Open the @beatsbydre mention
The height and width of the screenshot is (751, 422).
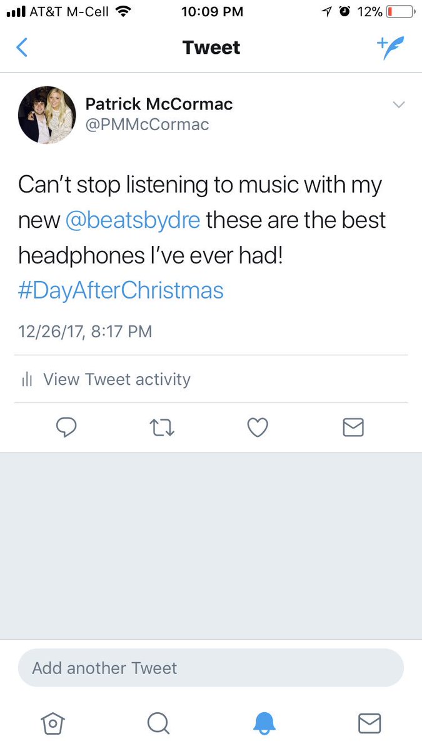click(132, 220)
